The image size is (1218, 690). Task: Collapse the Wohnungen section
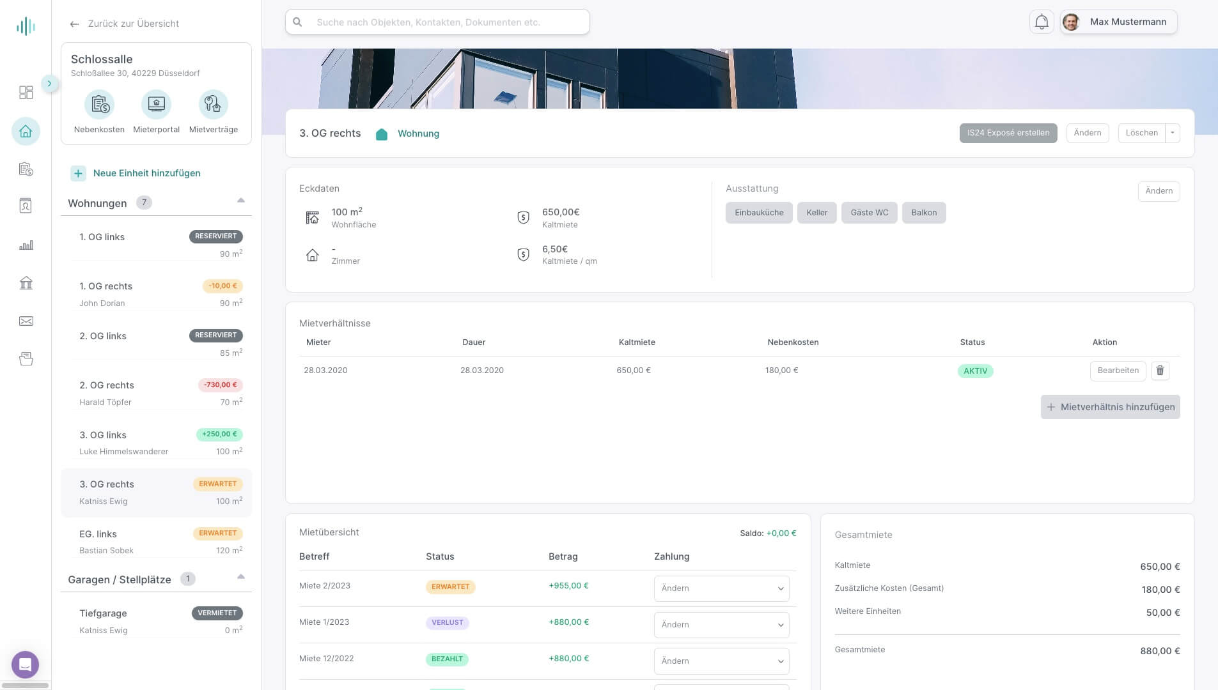pyautogui.click(x=241, y=201)
